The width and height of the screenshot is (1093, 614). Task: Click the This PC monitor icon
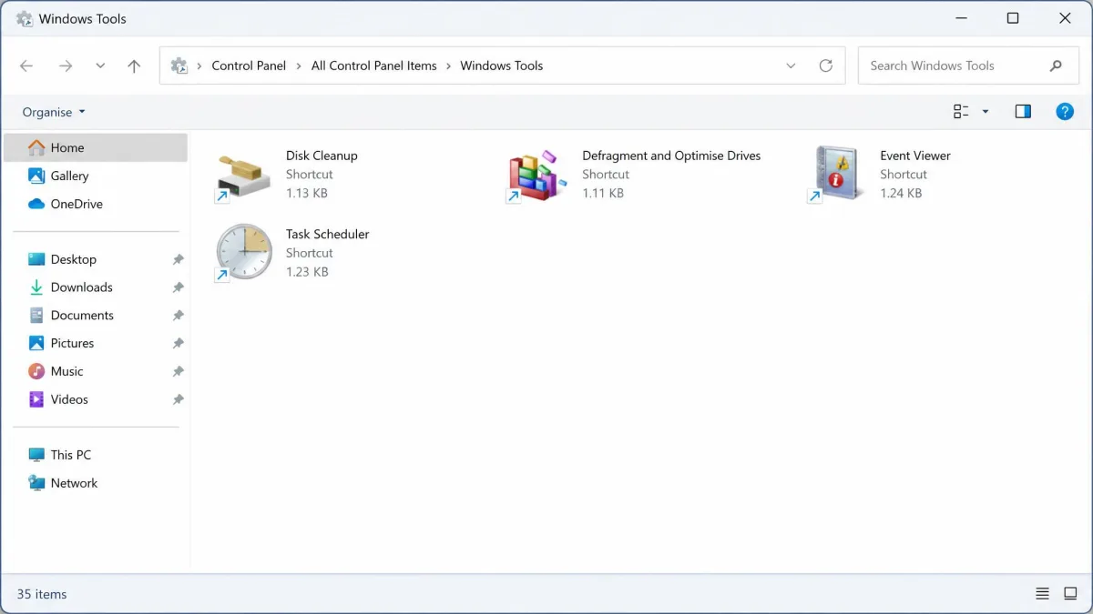click(x=36, y=455)
